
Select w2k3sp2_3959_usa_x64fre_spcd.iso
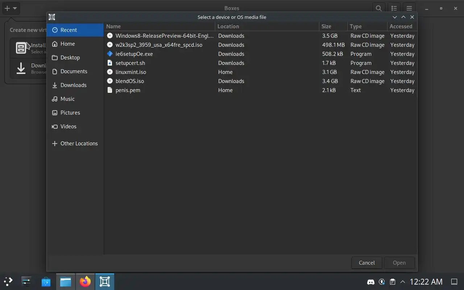[x=260, y=45]
